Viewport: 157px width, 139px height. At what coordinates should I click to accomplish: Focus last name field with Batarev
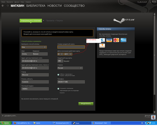tap(40, 54)
